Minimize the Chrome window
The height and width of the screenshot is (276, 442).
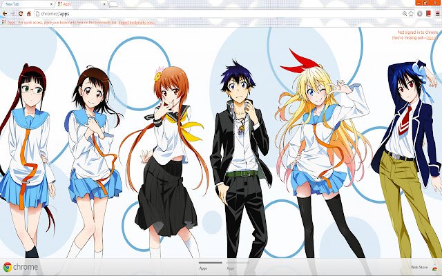(419, 3)
